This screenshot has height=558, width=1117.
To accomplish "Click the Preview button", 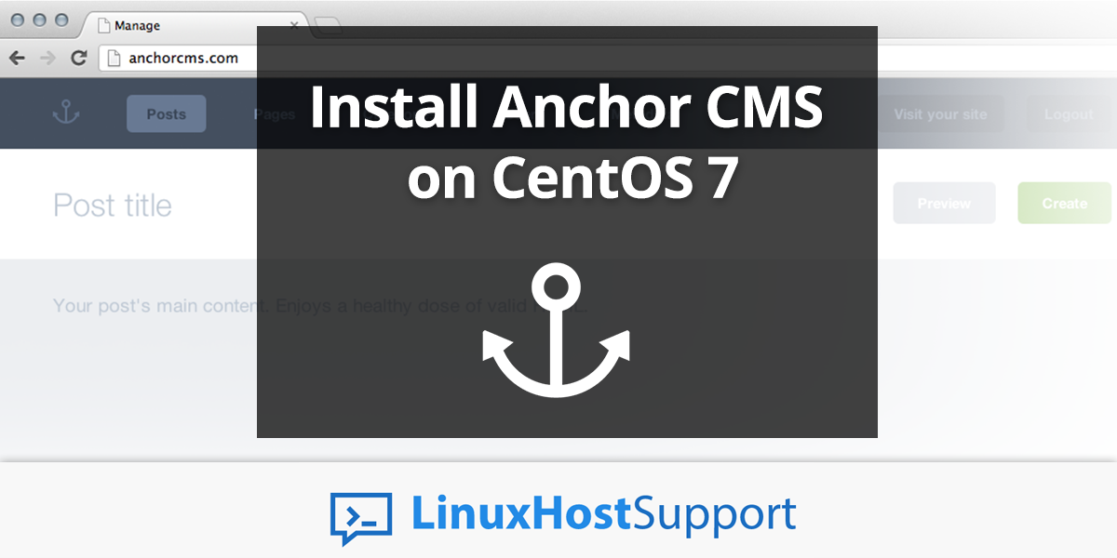I will coord(944,203).
